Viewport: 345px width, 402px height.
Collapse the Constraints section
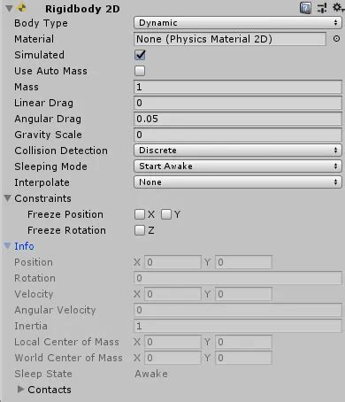click(x=8, y=198)
